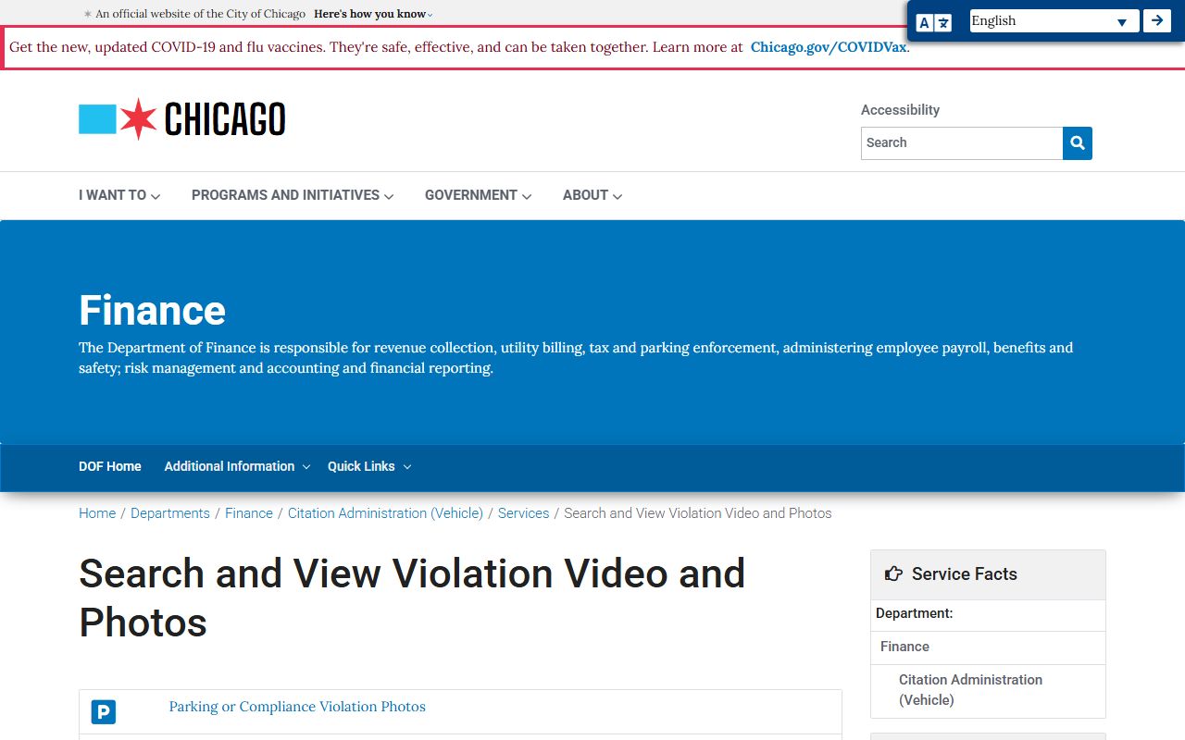Expand the Quick Links submenu
The height and width of the screenshot is (740, 1185).
click(x=369, y=466)
